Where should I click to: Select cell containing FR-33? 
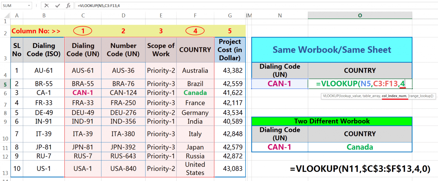(44, 103)
